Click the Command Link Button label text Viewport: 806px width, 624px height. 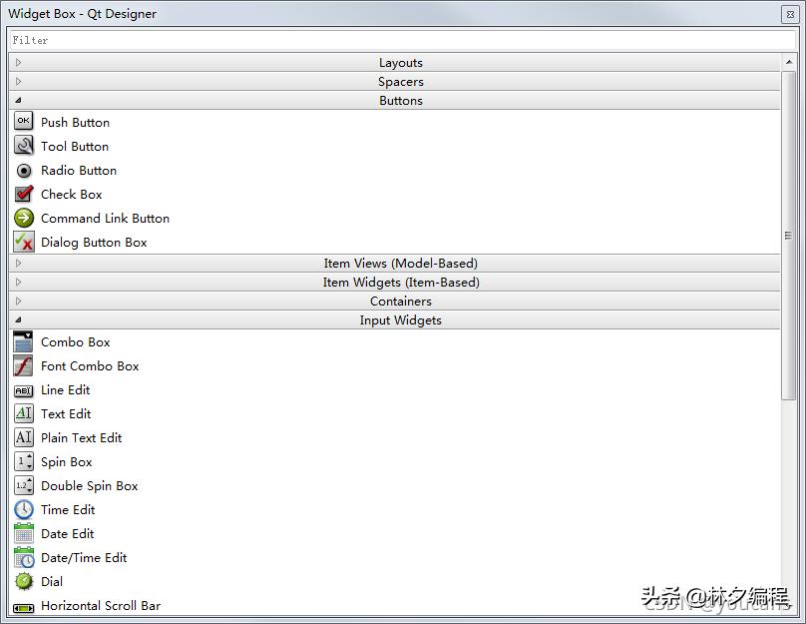click(106, 218)
